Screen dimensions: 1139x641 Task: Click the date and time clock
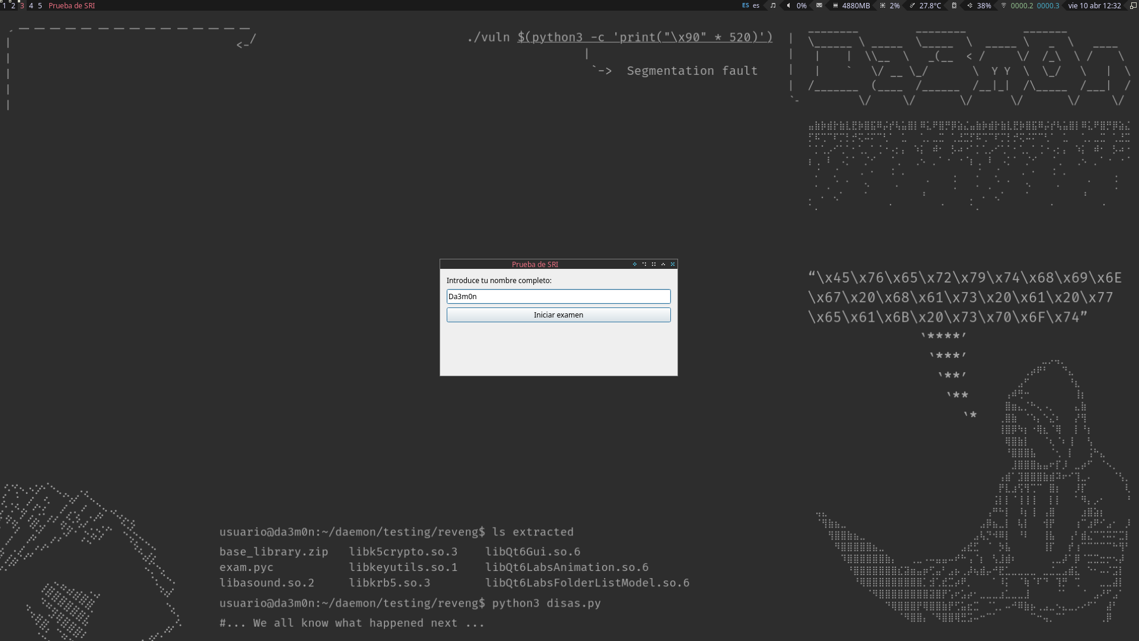click(1095, 5)
